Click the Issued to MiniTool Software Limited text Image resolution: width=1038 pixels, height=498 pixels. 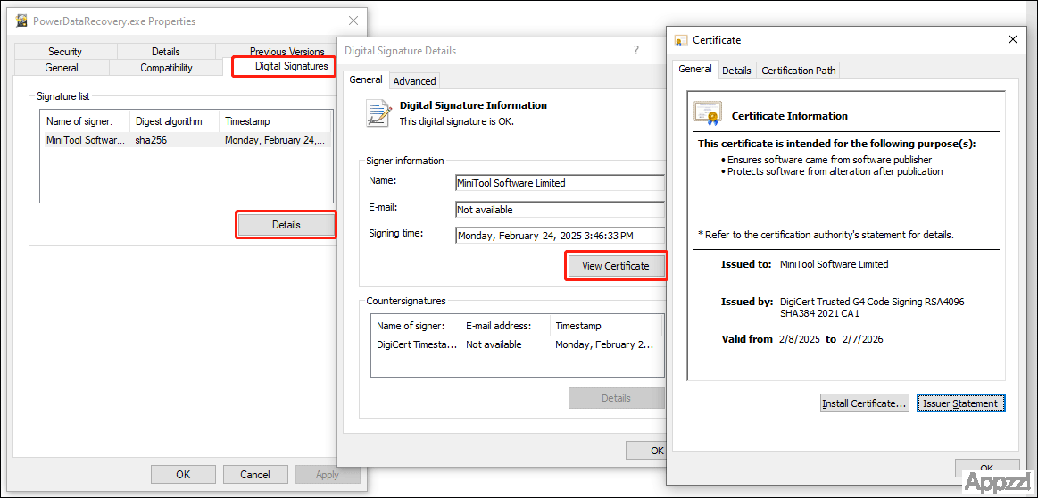point(835,263)
